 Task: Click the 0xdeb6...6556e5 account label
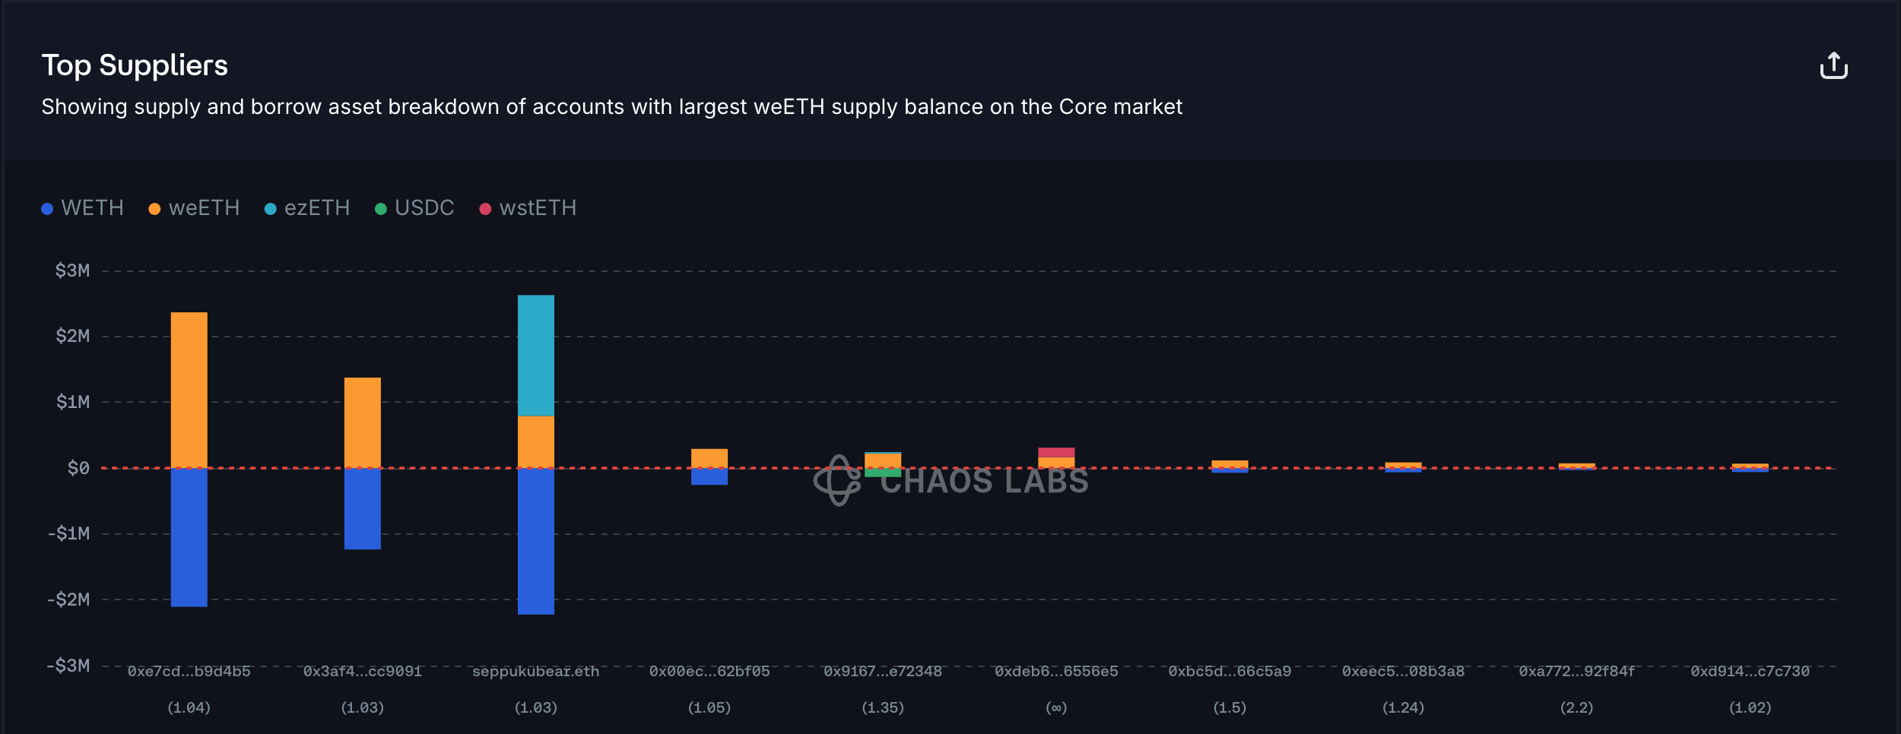click(1056, 672)
